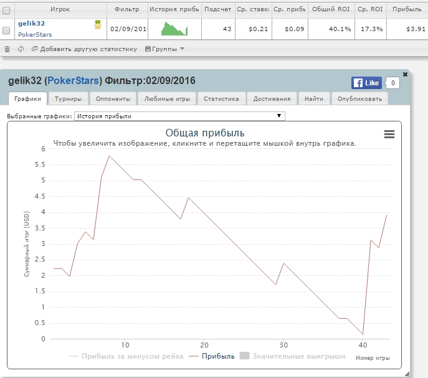428x378 pixels.
Task: Click the $0.09 average profit value
Action: pyautogui.click(x=294, y=29)
